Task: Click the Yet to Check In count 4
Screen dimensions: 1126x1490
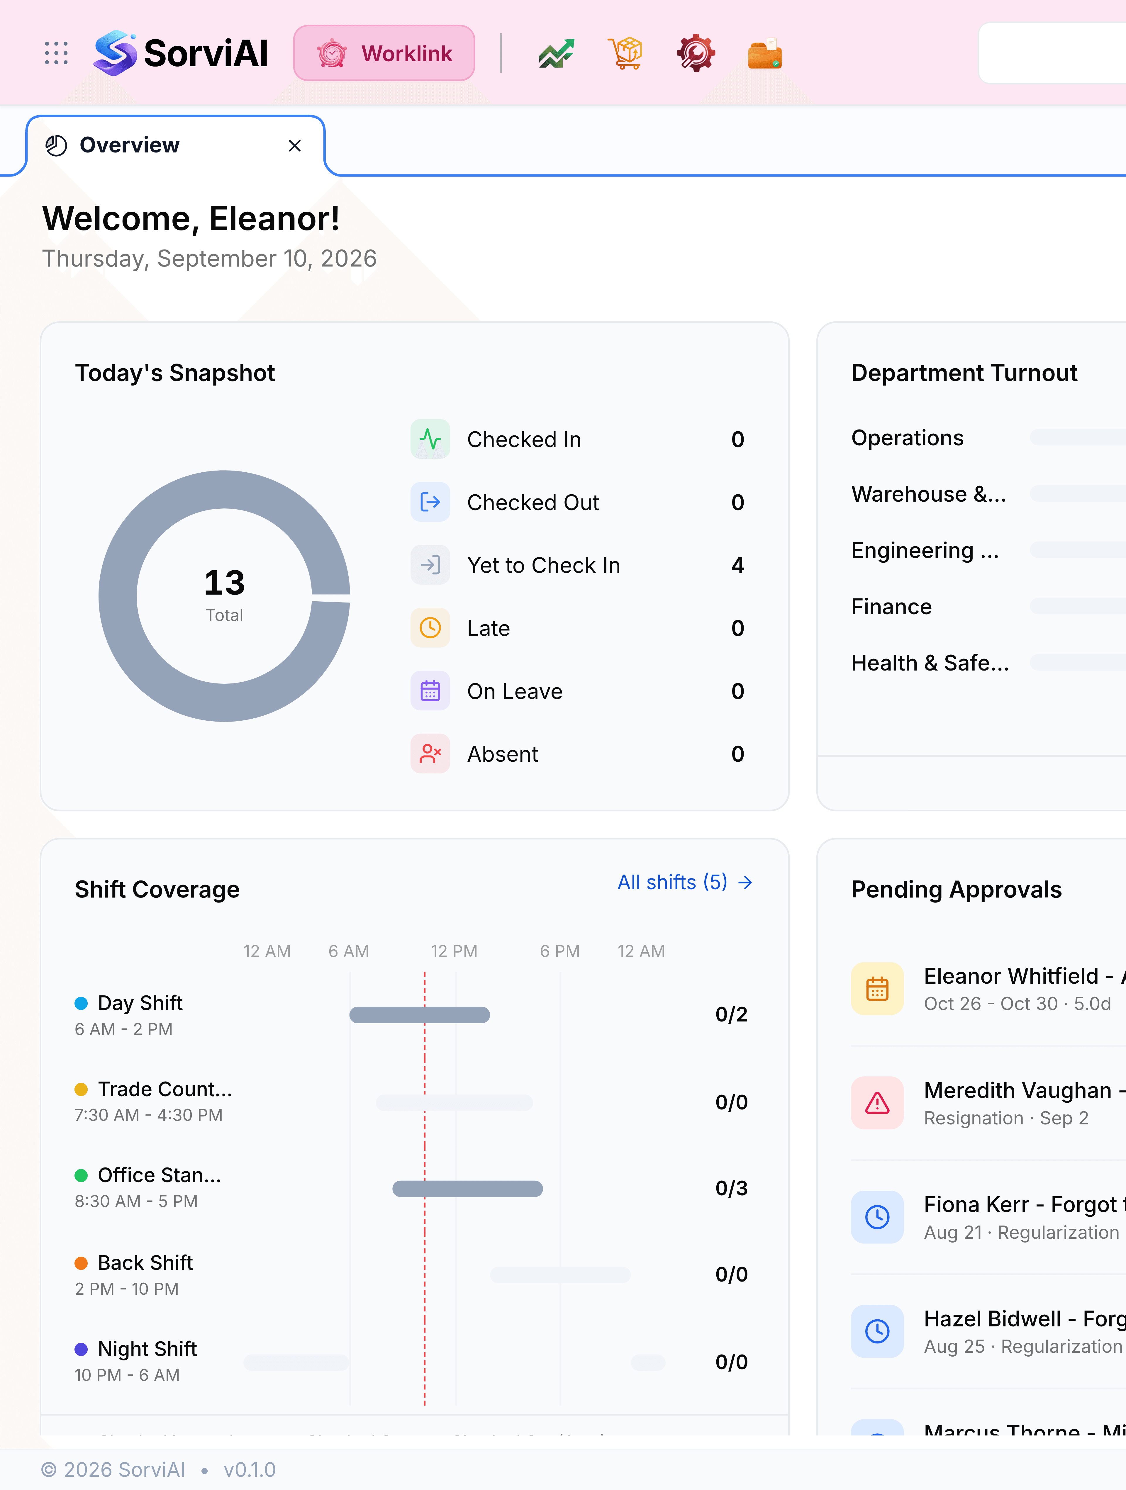Action: [738, 565]
